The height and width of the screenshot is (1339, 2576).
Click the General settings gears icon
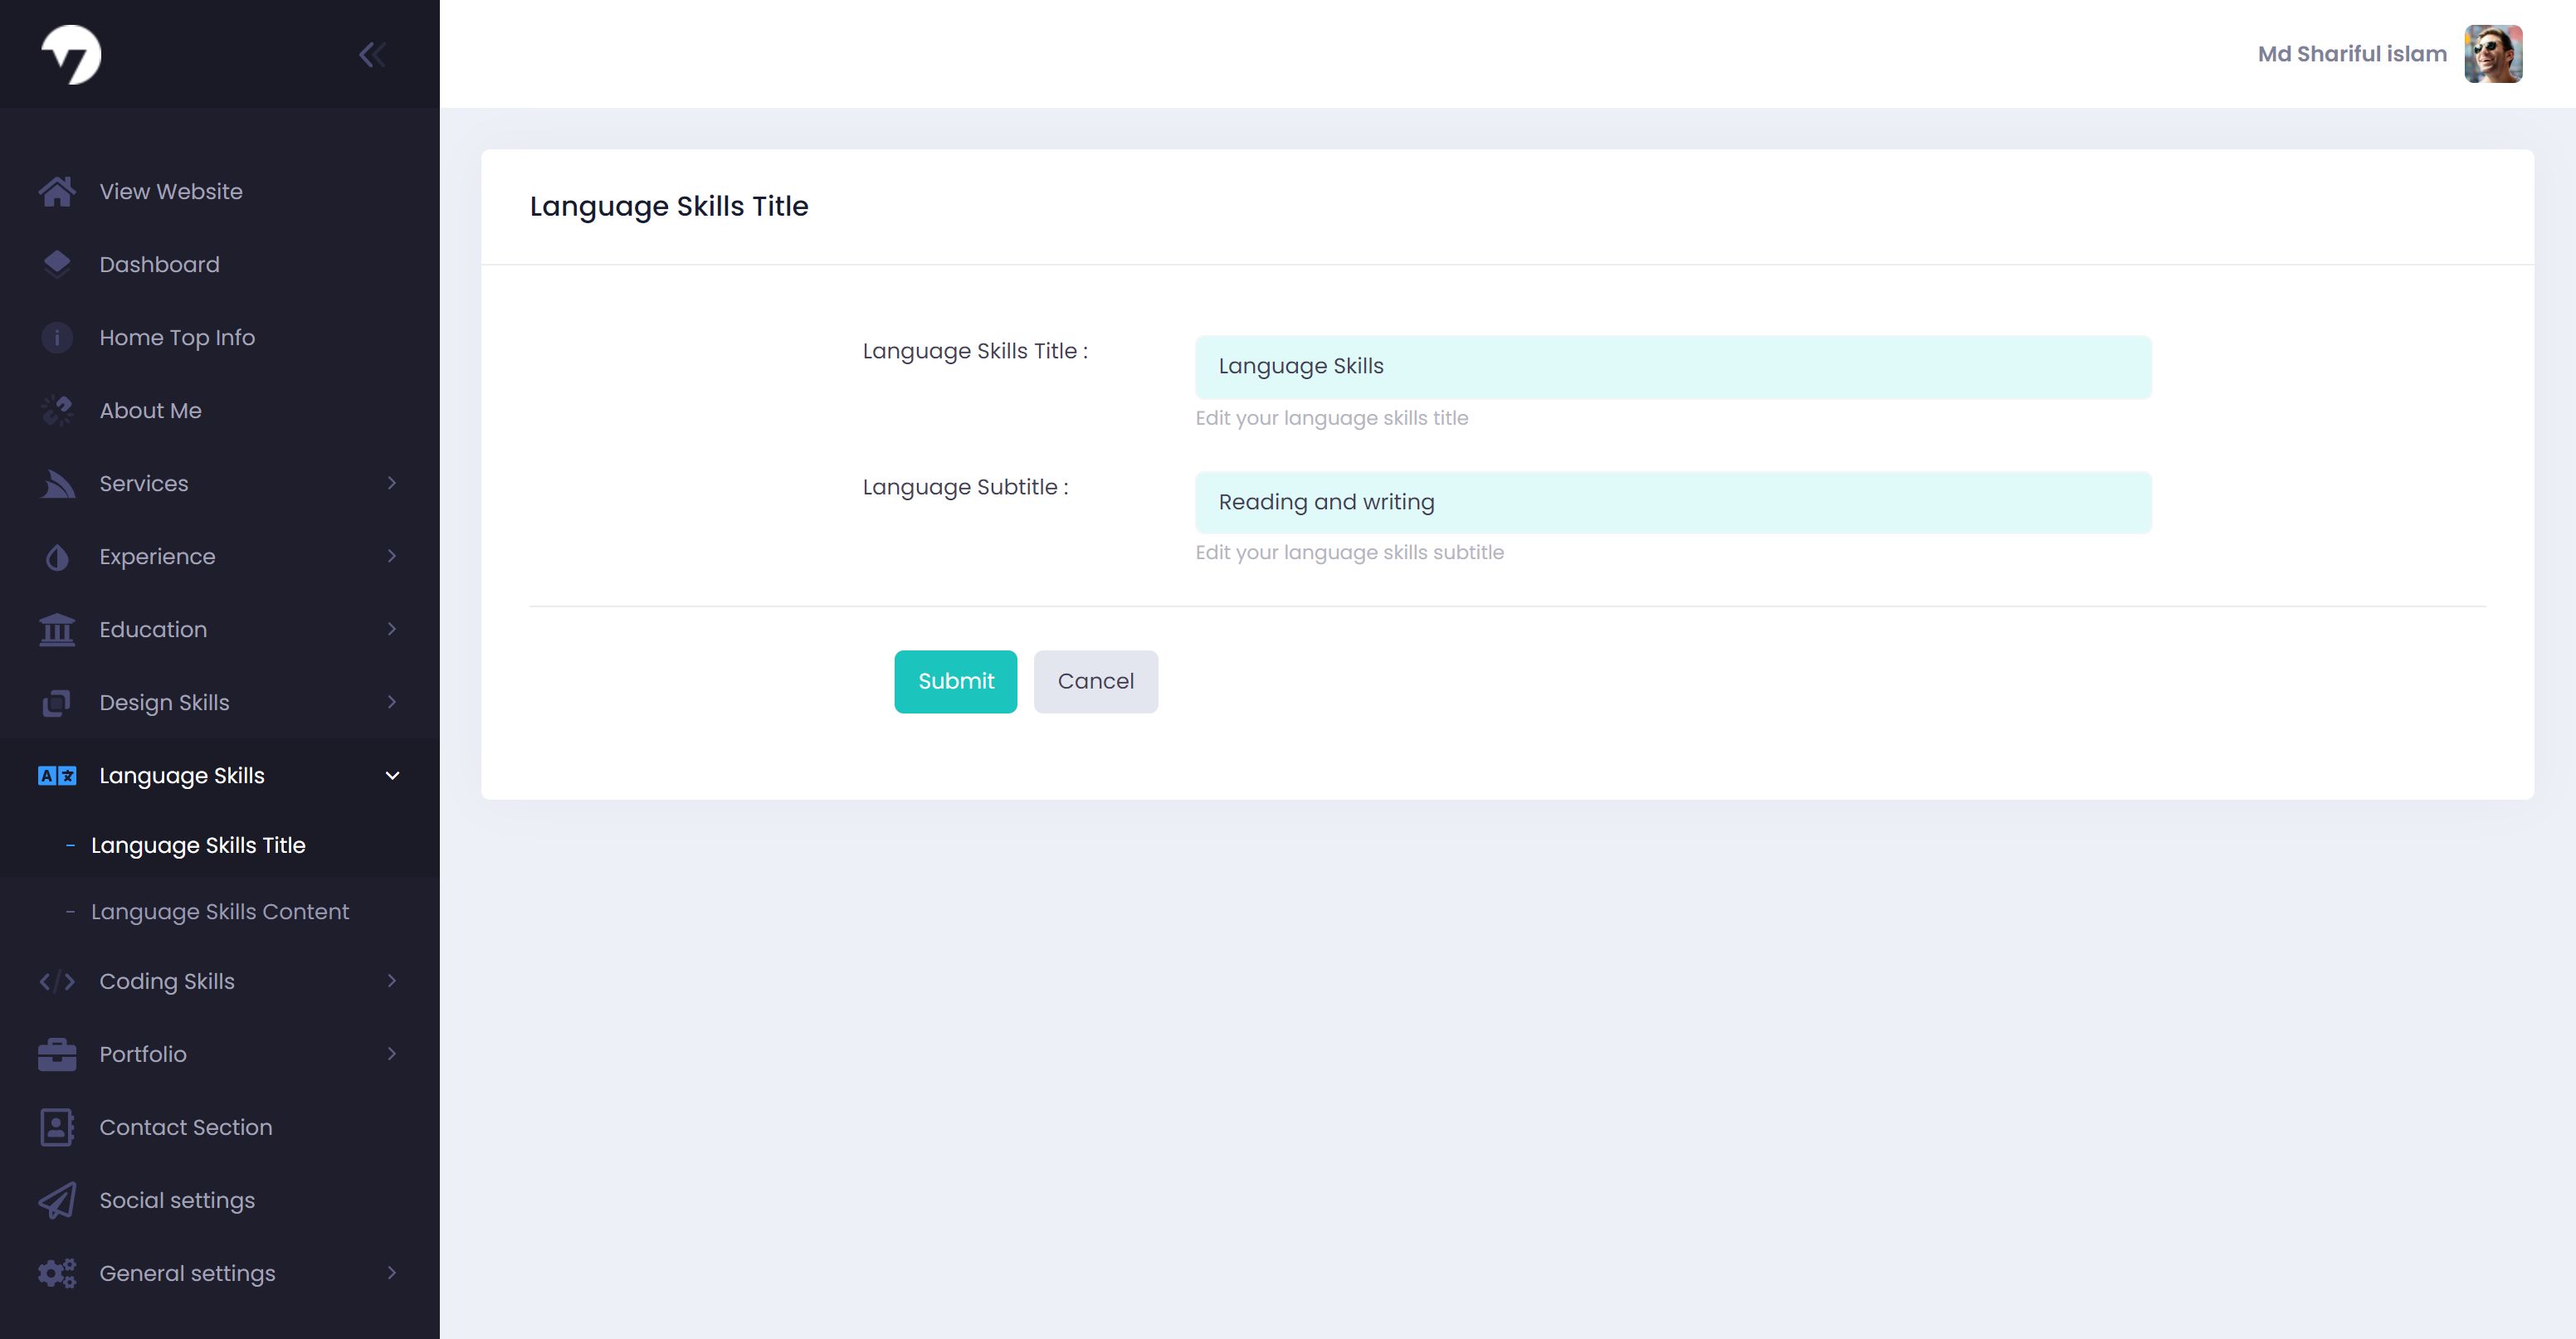(x=57, y=1273)
